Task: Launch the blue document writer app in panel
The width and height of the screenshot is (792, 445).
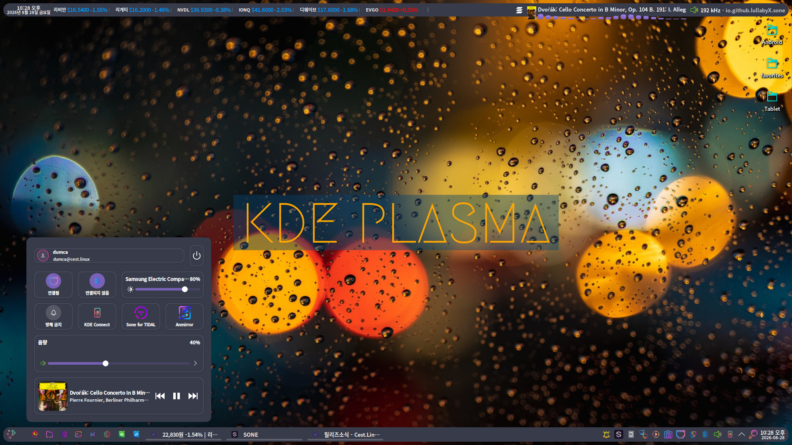Action: (136, 434)
